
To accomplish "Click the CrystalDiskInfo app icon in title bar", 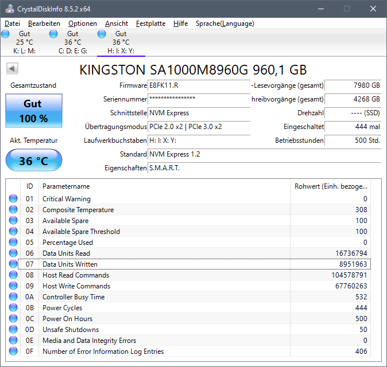I will tap(10, 9).
